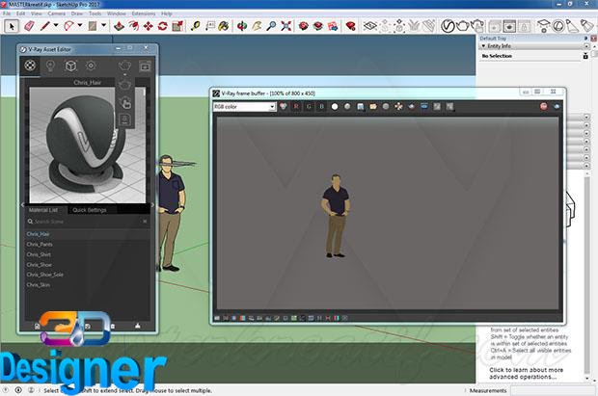Viewport: 598px width, 396px height.
Task: Select the arrow Select tool
Action: click(12, 26)
